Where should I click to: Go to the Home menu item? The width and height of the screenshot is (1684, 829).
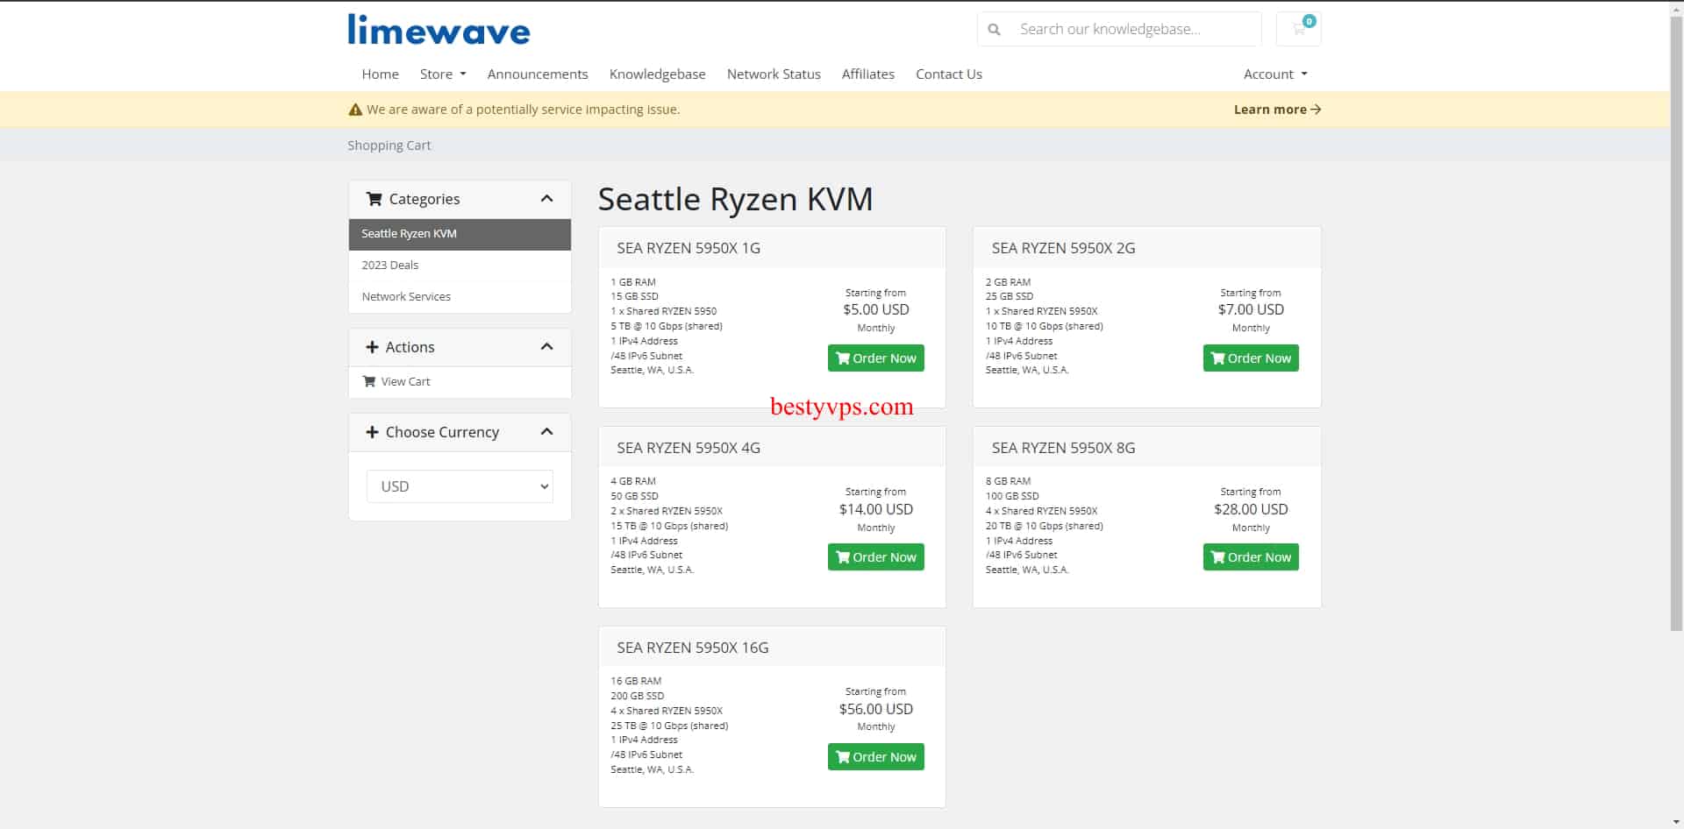pyautogui.click(x=380, y=74)
